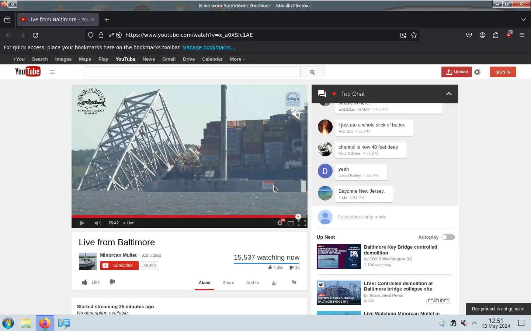The height and width of the screenshot is (331, 531).
Task: Bookmark this page with the star icon
Action: point(414,35)
